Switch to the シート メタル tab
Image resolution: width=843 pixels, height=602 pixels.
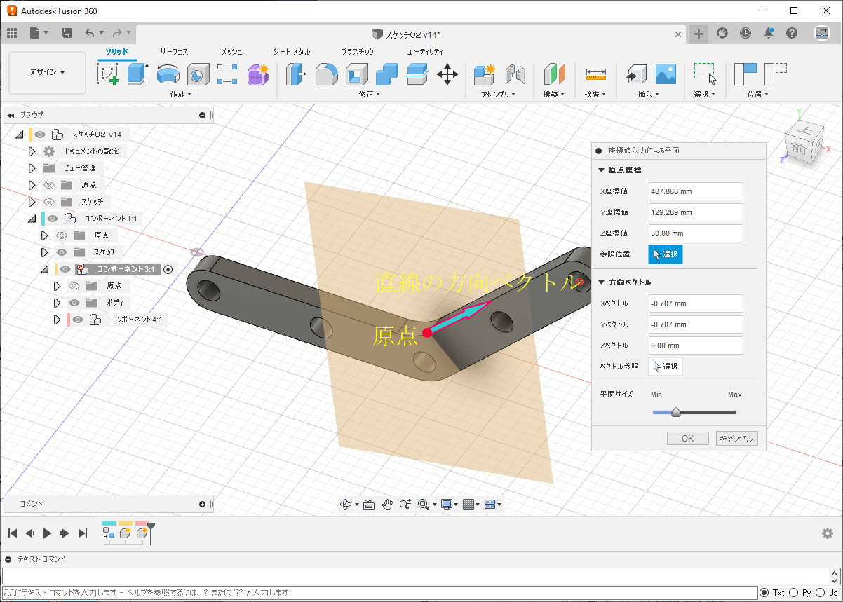292,52
